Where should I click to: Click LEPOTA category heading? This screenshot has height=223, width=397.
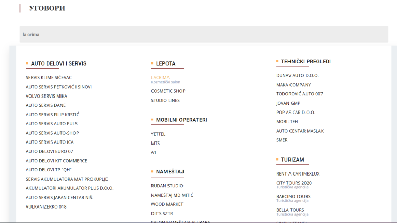(165, 63)
